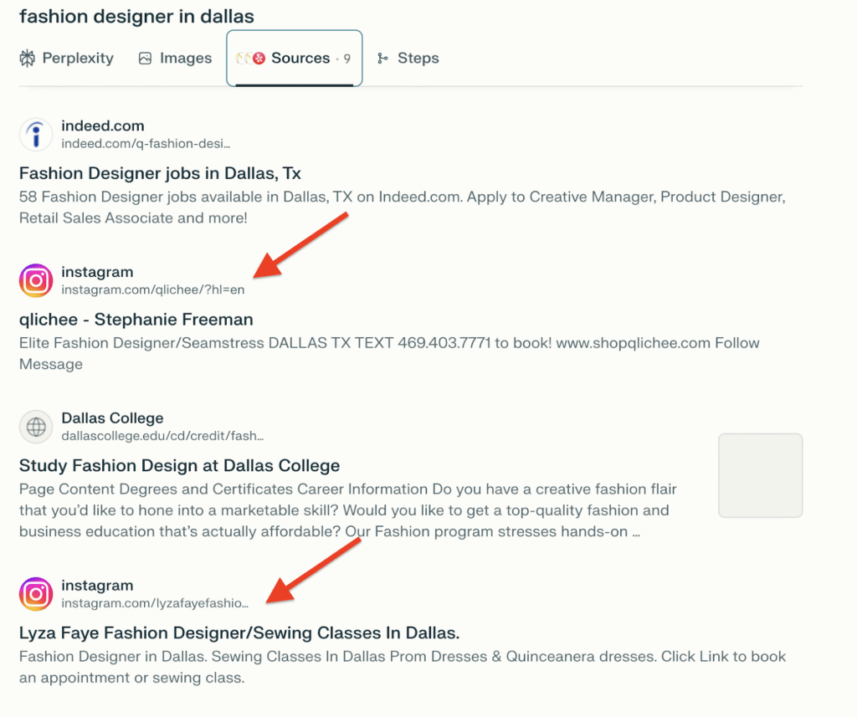Click the Indeed site logo icon
This screenshot has height=717, width=857.
[x=36, y=135]
